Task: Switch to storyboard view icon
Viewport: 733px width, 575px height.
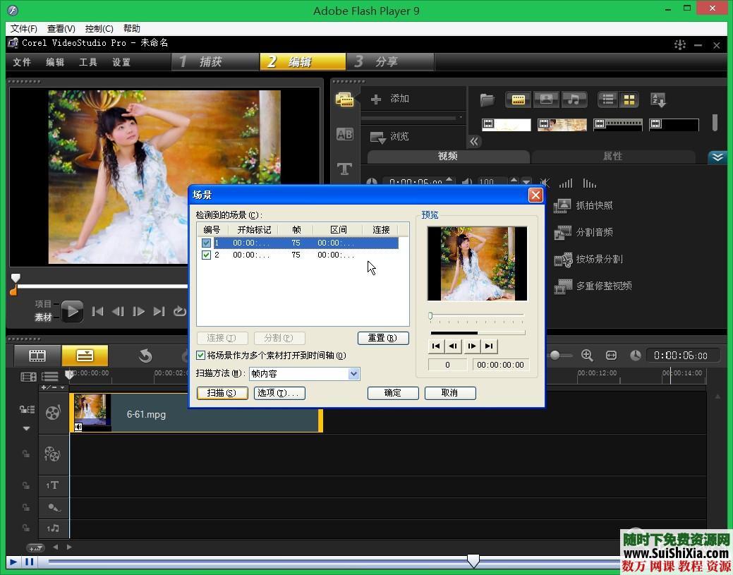Action: [x=37, y=356]
